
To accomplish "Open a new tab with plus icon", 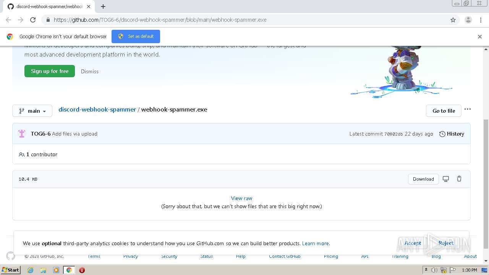I will click(x=103, y=6).
